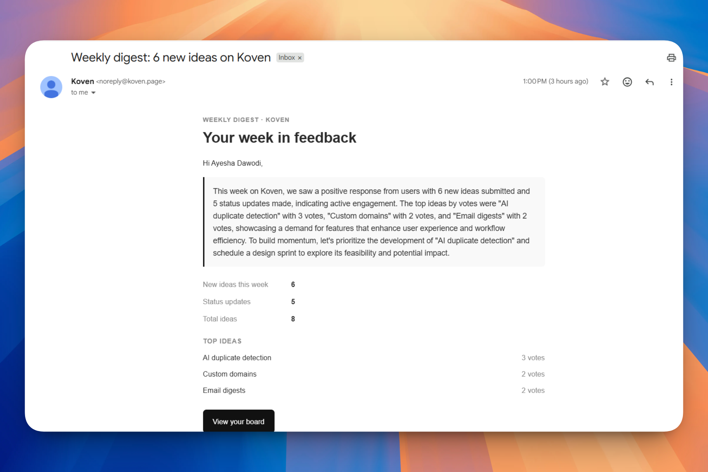Click the 'Total ideas' label
The height and width of the screenshot is (472, 708).
tap(220, 319)
